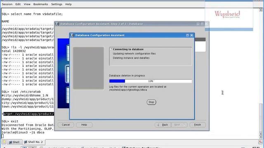Click terminal scrollbar down arrow at bottom
This screenshot has width=264, height=148.
point(261,137)
